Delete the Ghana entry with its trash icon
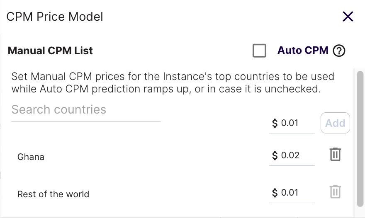365x218 pixels. point(336,154)
